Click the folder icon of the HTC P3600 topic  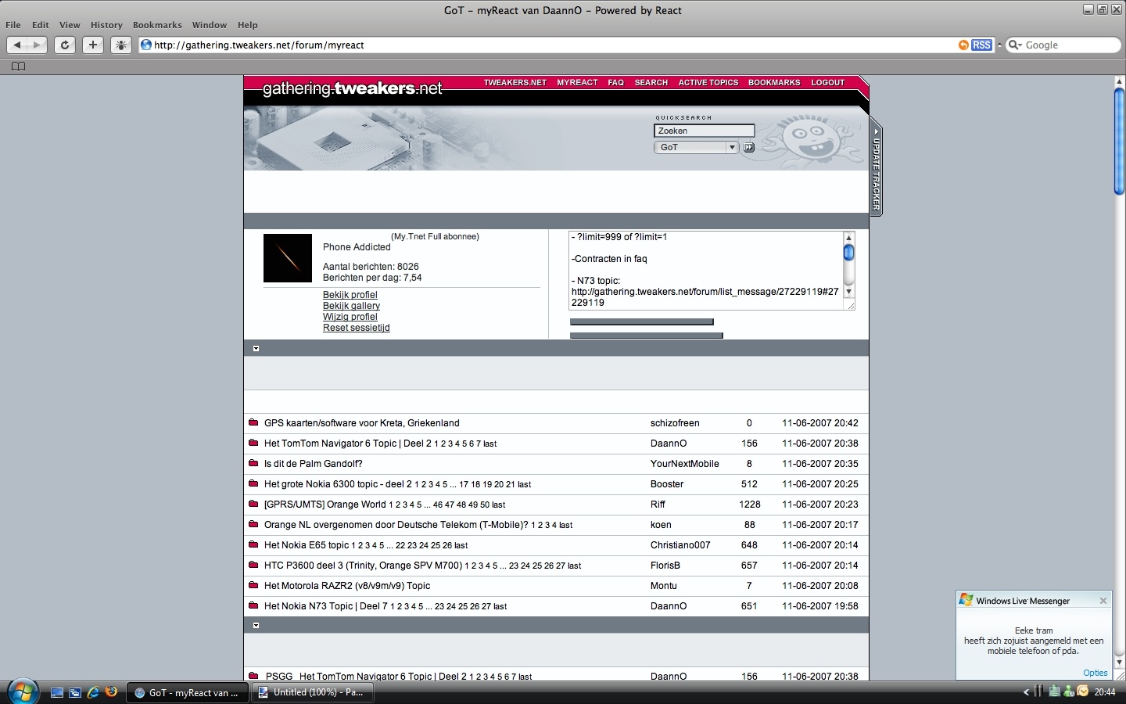(253, 565)
